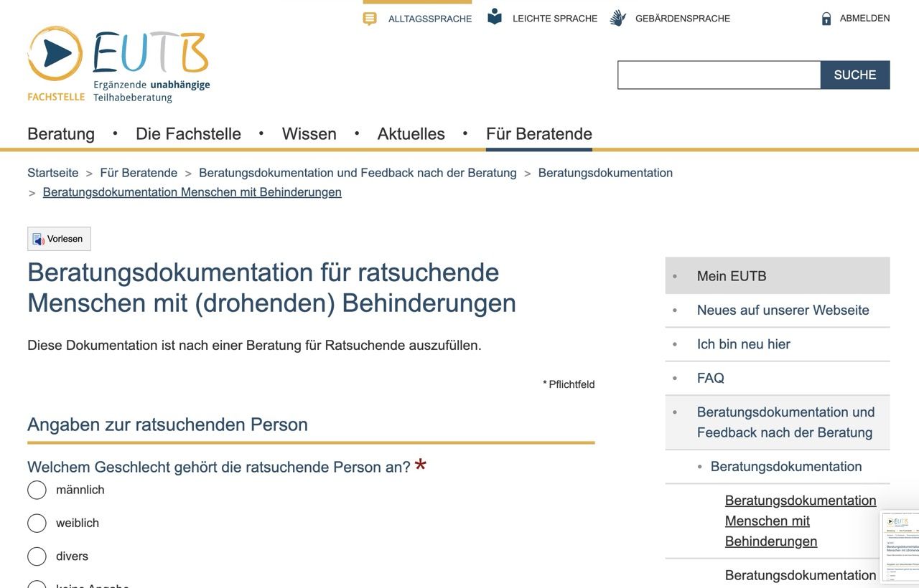Select the weiblich radio button
Screen dimensions: 919x588
tap(37, 523)
